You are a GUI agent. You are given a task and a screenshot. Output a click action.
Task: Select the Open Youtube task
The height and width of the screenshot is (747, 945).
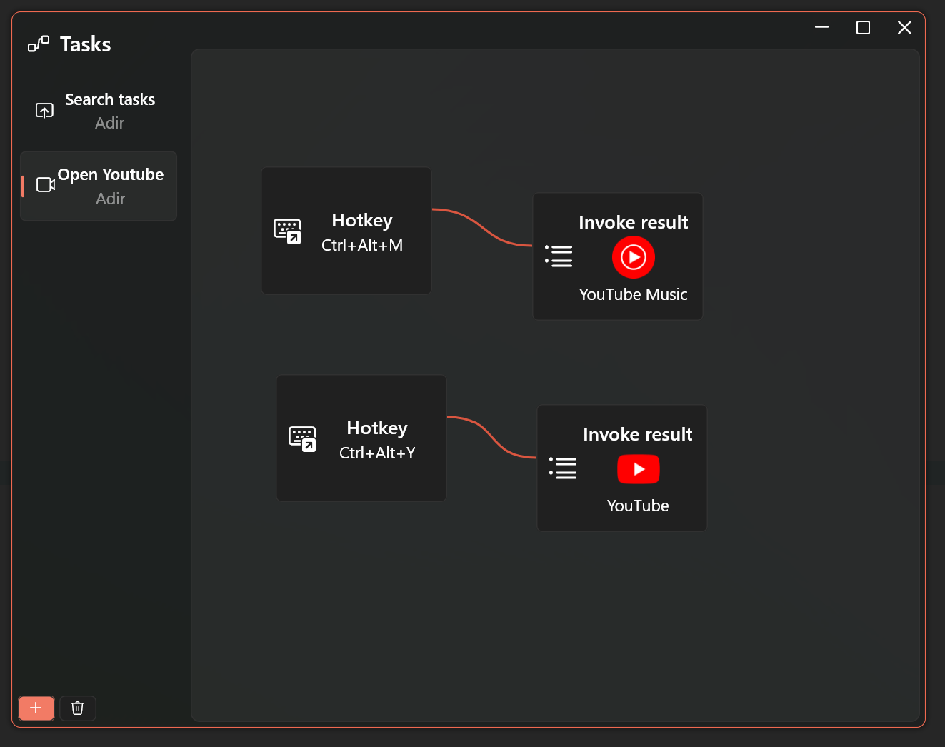99,186
